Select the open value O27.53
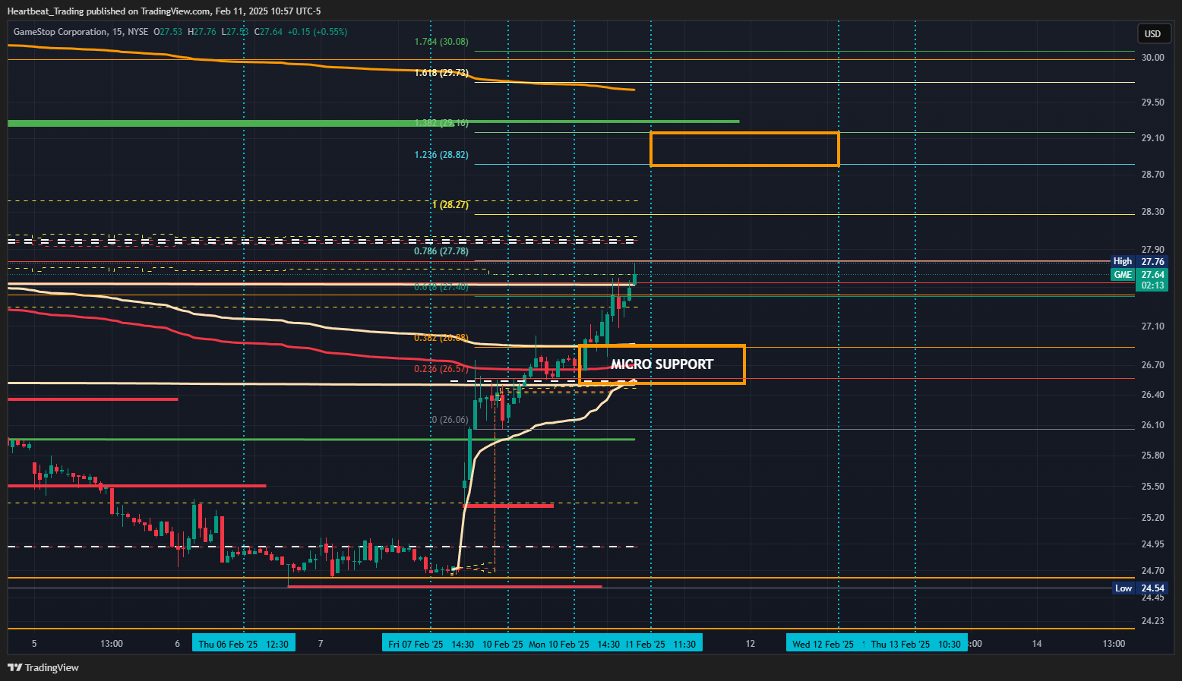Viewport: 1182px width, 681px height. tap(168, 32)
